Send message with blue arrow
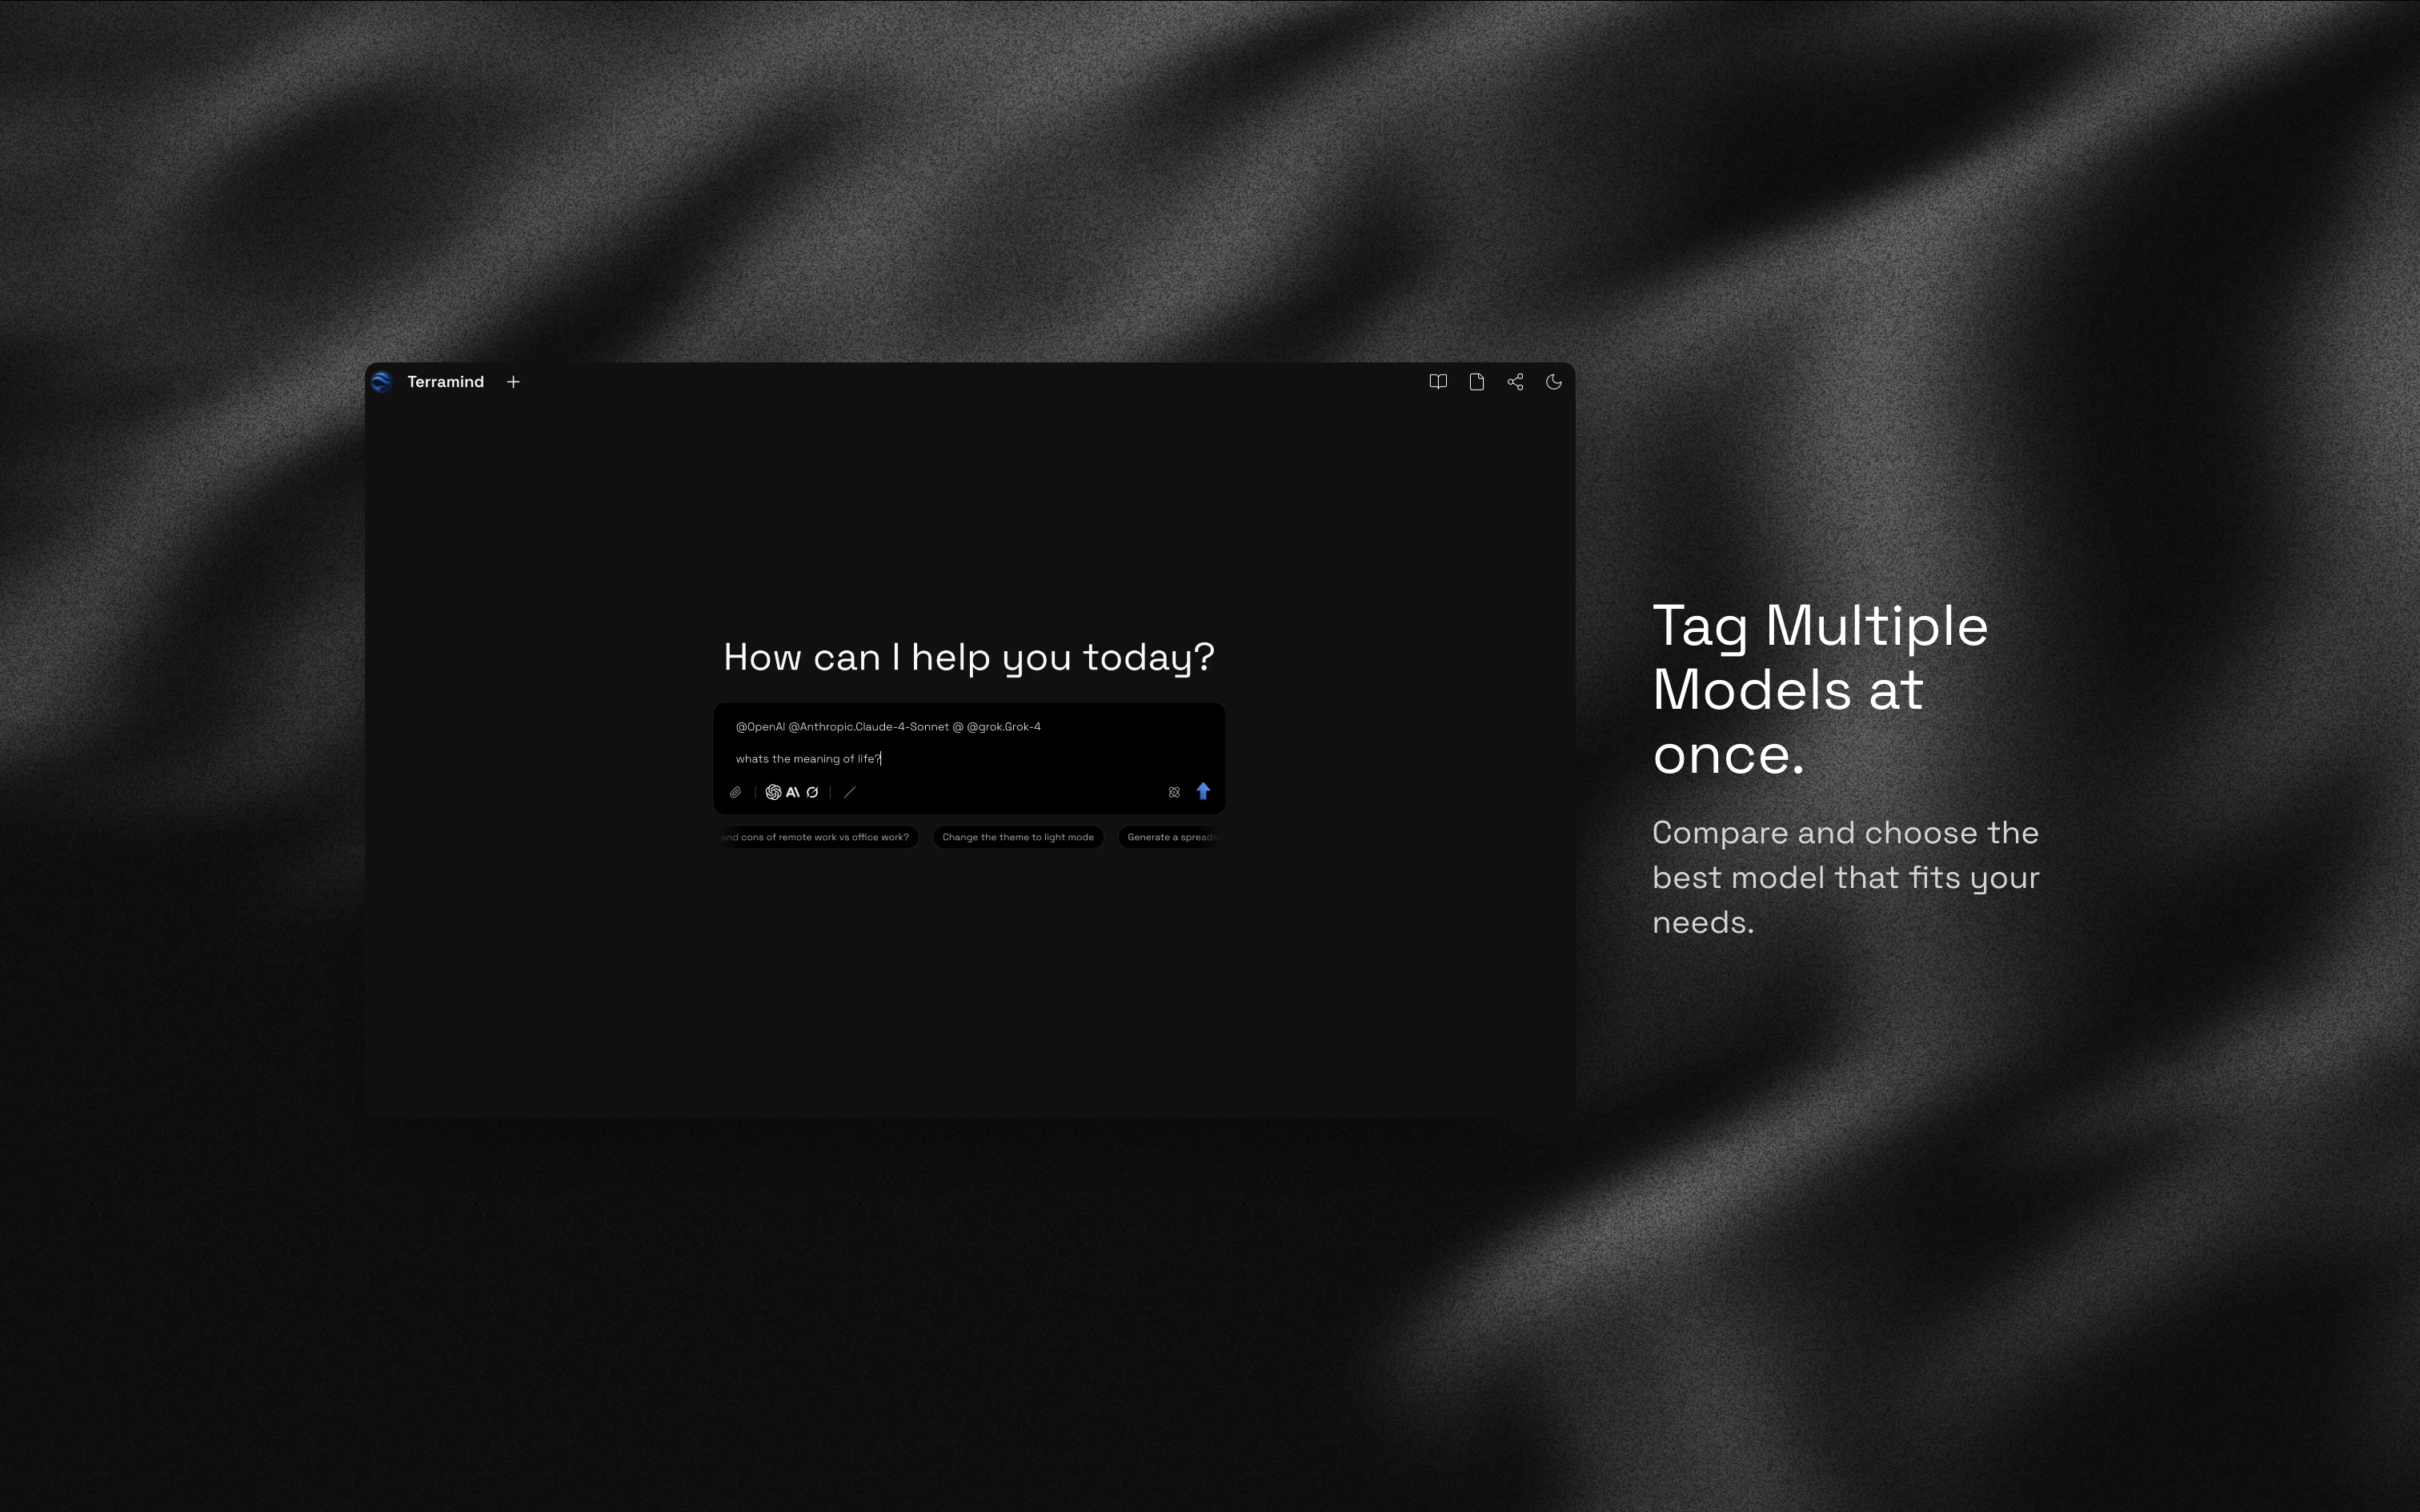The width and height of the screenshot is (2420, 1512). coord(1203,791)
